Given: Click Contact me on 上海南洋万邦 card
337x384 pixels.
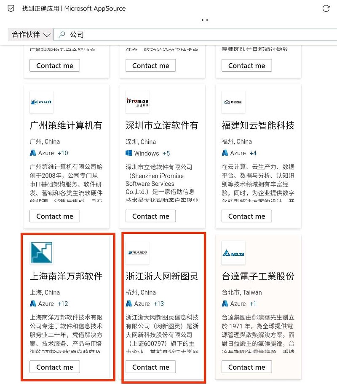Looking at the screenshot, I should click(x=55, y=367).
